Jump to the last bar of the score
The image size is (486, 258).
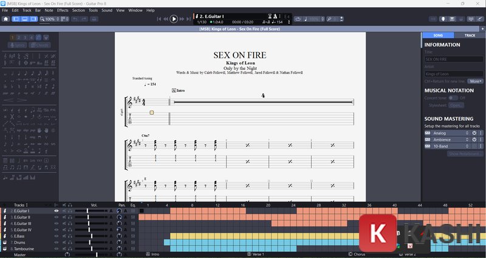[188, 19]
